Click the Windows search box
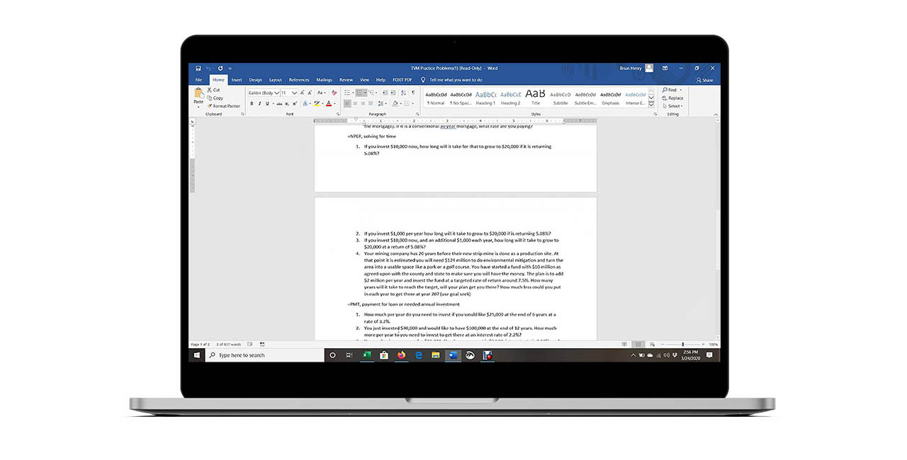 click(262, 355)
